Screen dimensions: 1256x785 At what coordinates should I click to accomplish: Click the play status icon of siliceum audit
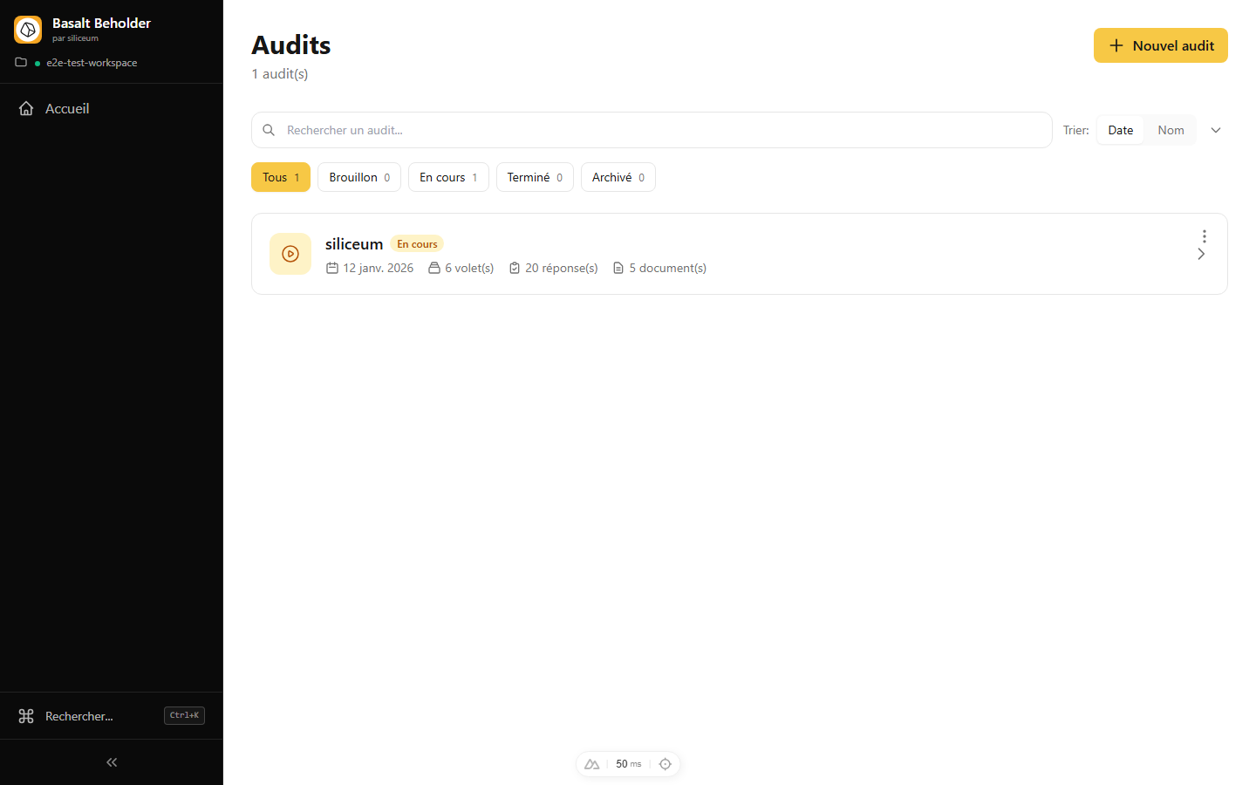[290, 254]
